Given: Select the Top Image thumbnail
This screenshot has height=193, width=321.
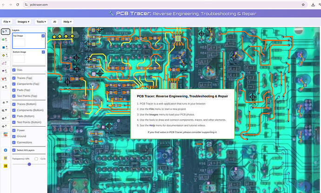Looking at the screenshot, I should coord(19,43).
